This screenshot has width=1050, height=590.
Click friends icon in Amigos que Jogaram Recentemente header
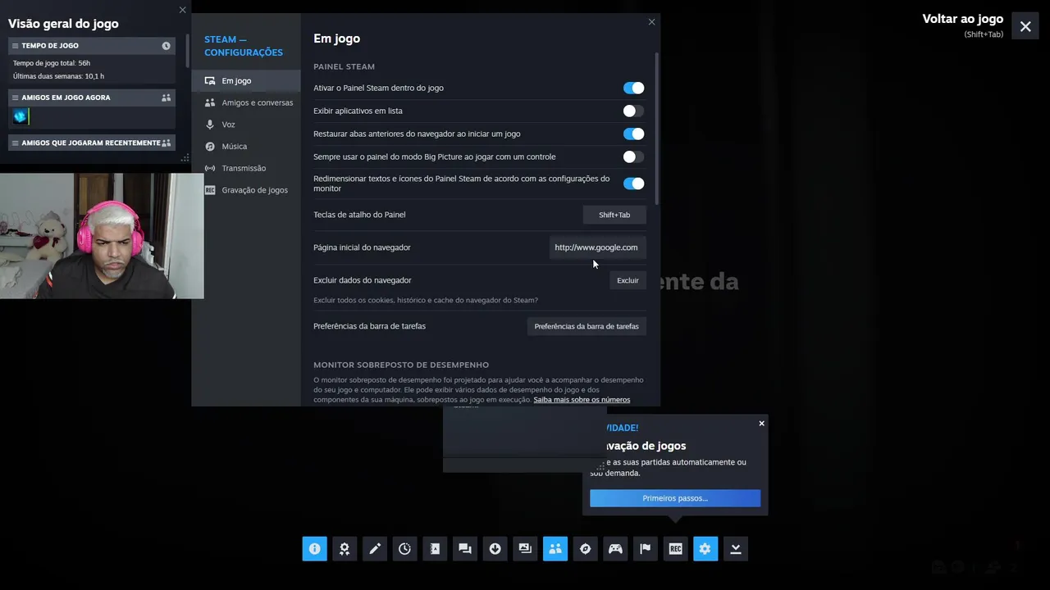pyautogui.click(x=166, y=143)
